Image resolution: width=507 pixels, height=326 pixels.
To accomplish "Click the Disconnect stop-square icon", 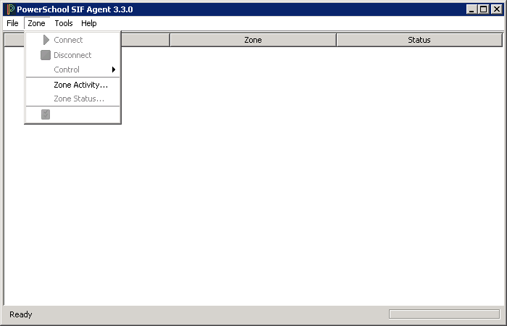I will (x=46, y=55).
